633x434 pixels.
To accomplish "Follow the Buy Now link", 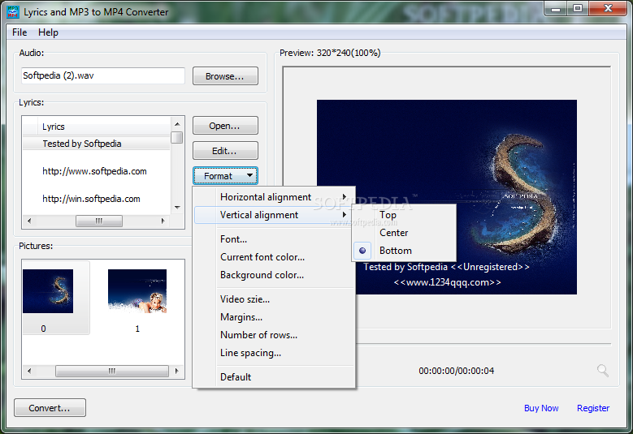I will (541, 408).
